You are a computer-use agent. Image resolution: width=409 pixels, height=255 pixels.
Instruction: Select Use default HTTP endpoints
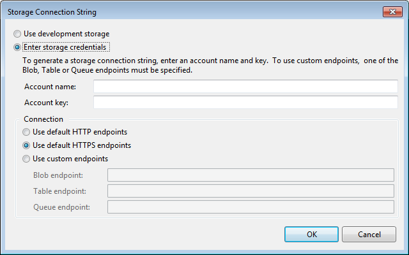click(26, 132)
